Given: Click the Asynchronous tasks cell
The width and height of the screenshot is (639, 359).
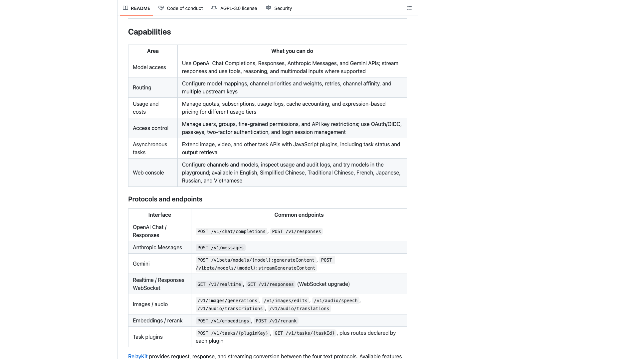Looking at the screenshot, I should [153, 148].
